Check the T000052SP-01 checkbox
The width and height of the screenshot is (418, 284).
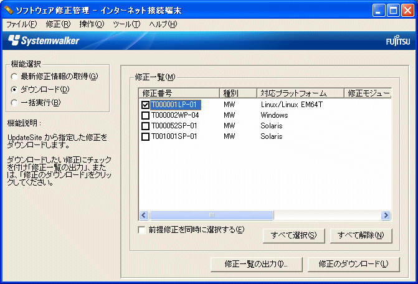145,126
